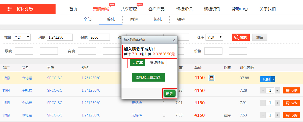Image resolution: width=303 pixels, height=122 pixels.
Task: Click 去结算 checkout button
Action: [138, 63]
